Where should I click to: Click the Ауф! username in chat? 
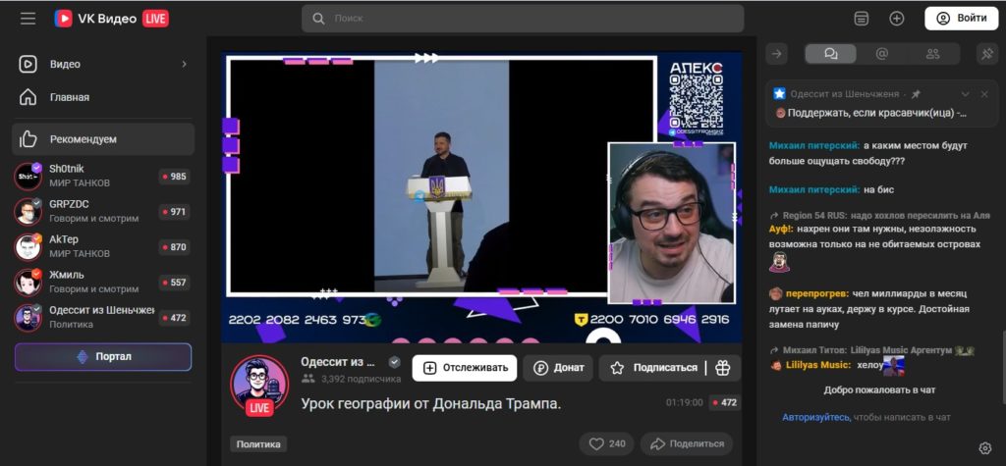point(781,229)
